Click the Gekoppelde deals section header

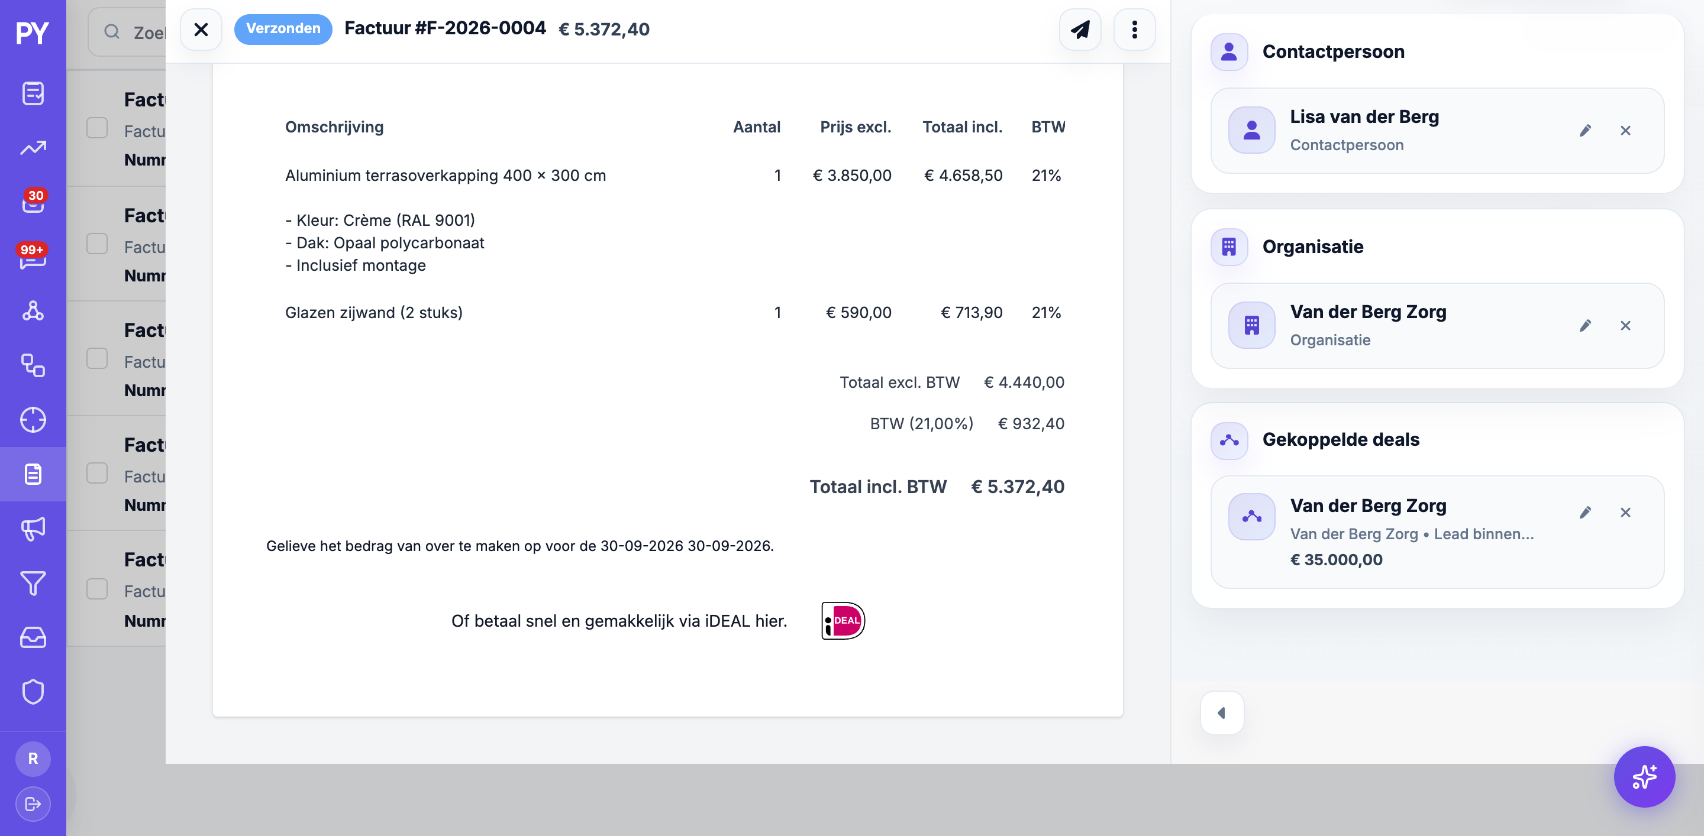click(x=1341, y=439)
